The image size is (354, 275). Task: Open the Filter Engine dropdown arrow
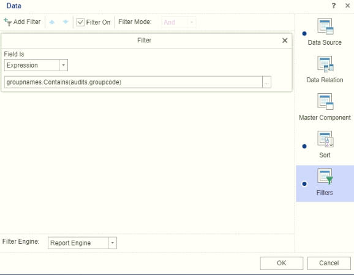tap(113, 243)
